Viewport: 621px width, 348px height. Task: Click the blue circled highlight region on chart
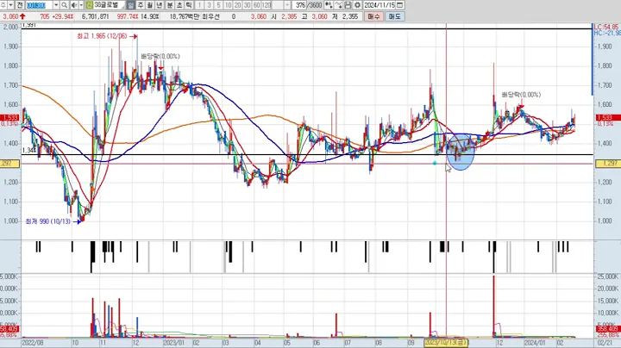[461, 152]
